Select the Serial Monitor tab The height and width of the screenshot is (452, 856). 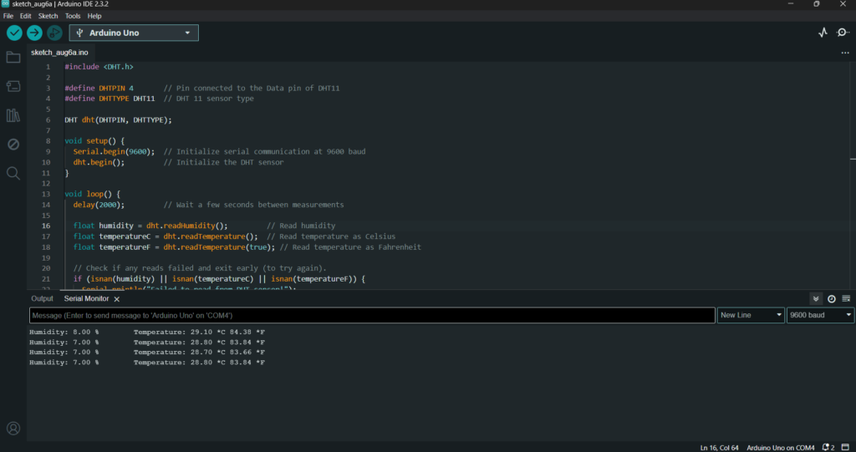tap(86, 298)
